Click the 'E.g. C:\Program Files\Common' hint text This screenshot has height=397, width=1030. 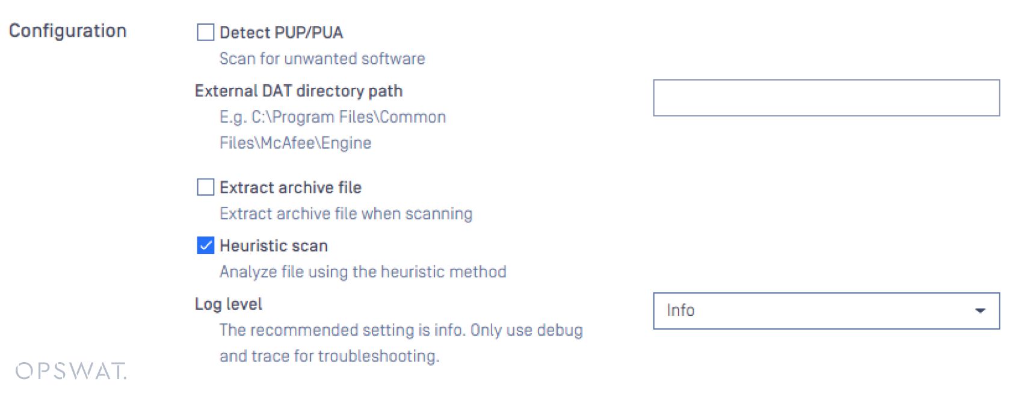332,117
